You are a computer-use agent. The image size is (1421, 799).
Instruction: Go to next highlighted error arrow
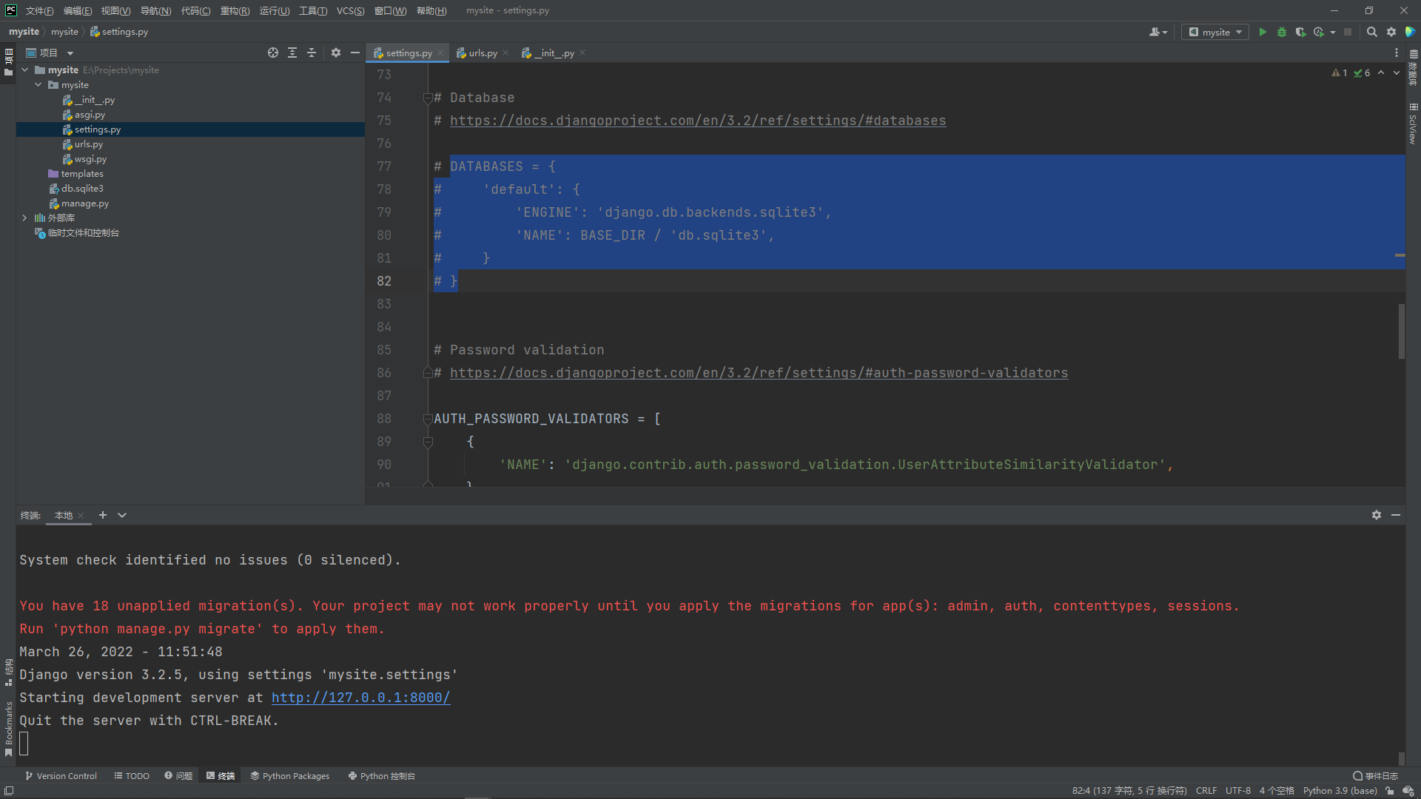point(1397,73)
